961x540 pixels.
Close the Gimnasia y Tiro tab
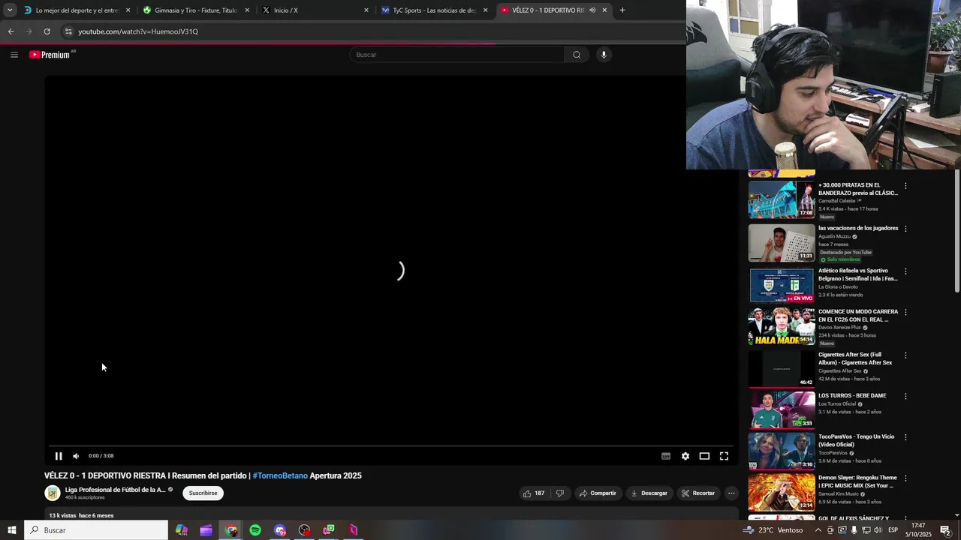click(x=247, y=10)
